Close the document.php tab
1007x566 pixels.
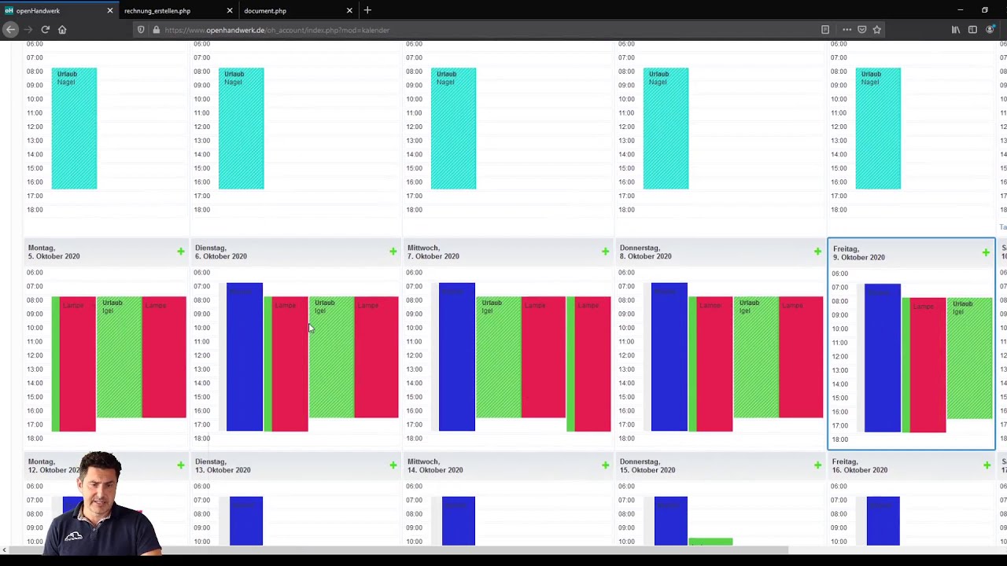(x=349, y=11)
